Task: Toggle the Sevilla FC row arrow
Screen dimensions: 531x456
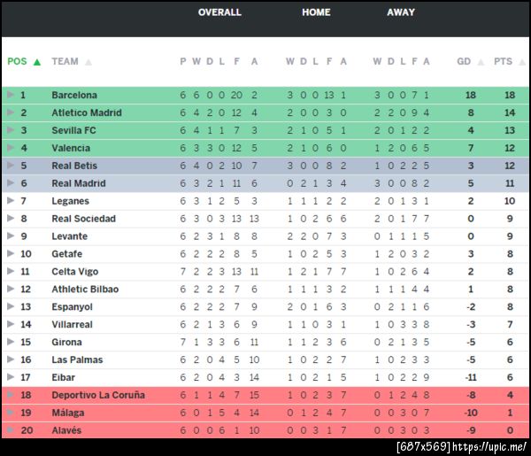Action: click(x=11, y=130)
